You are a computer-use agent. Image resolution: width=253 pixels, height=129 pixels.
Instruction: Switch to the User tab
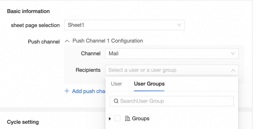116,84
